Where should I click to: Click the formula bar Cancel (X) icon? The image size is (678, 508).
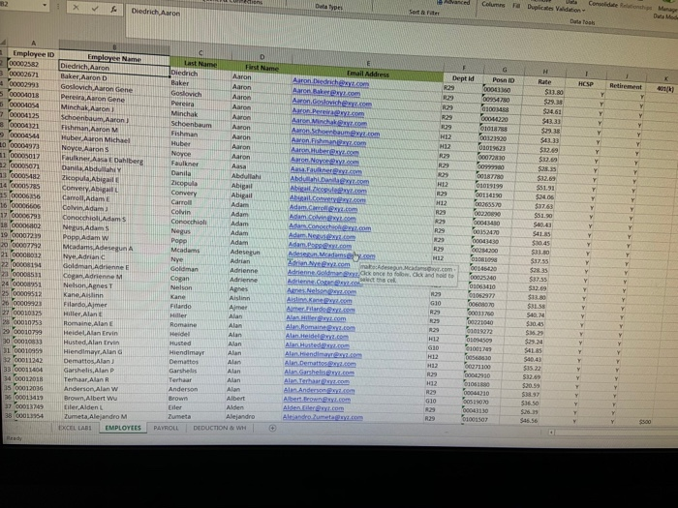(x=77, y=8)
